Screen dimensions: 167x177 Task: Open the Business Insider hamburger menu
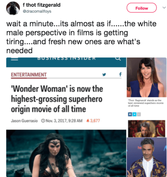[x=15, y=59]
